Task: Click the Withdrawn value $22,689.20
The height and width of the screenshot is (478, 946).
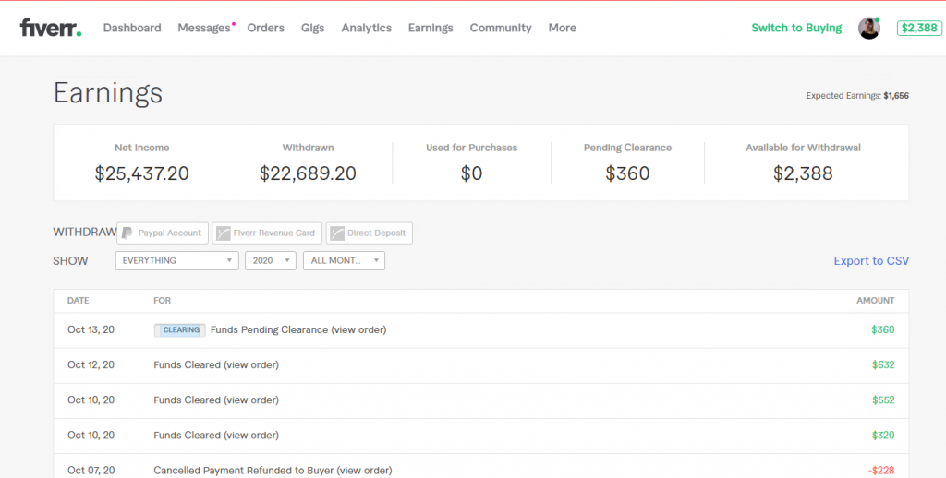Action: pyautogui.click(x=308, y=173)
